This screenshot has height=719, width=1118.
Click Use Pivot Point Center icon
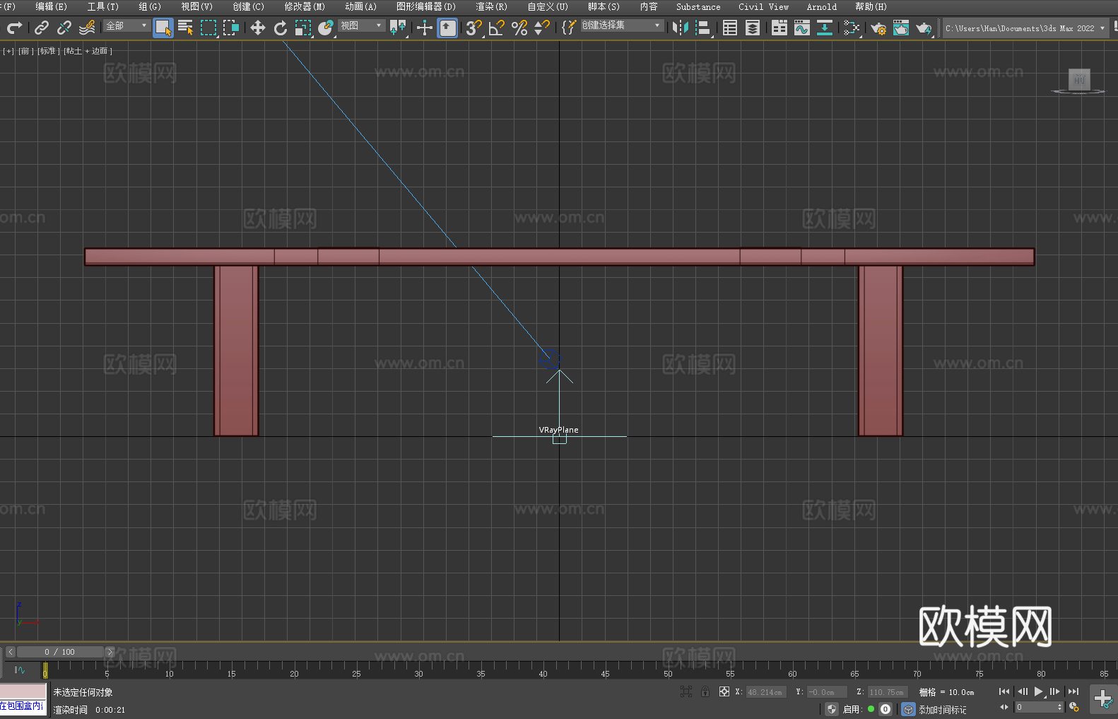coord(398,28)
